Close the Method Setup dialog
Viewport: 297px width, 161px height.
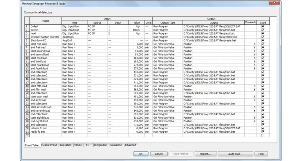click(274, 3)
